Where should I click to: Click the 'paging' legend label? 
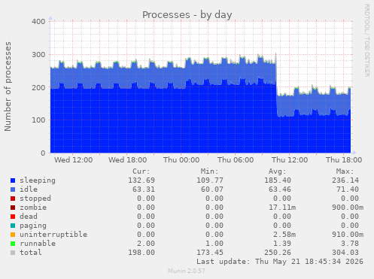[33, 226]
